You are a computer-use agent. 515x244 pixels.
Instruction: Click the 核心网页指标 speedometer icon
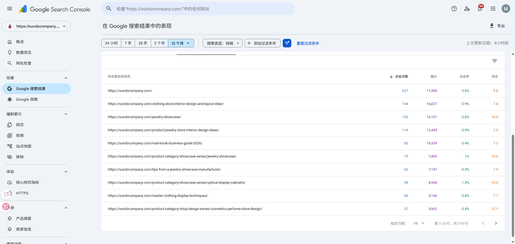10,182
